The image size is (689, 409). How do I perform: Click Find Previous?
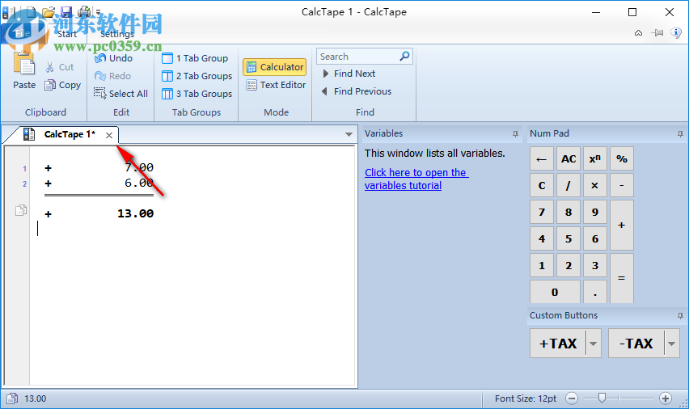pyautogui.click(x=357, y=91)
